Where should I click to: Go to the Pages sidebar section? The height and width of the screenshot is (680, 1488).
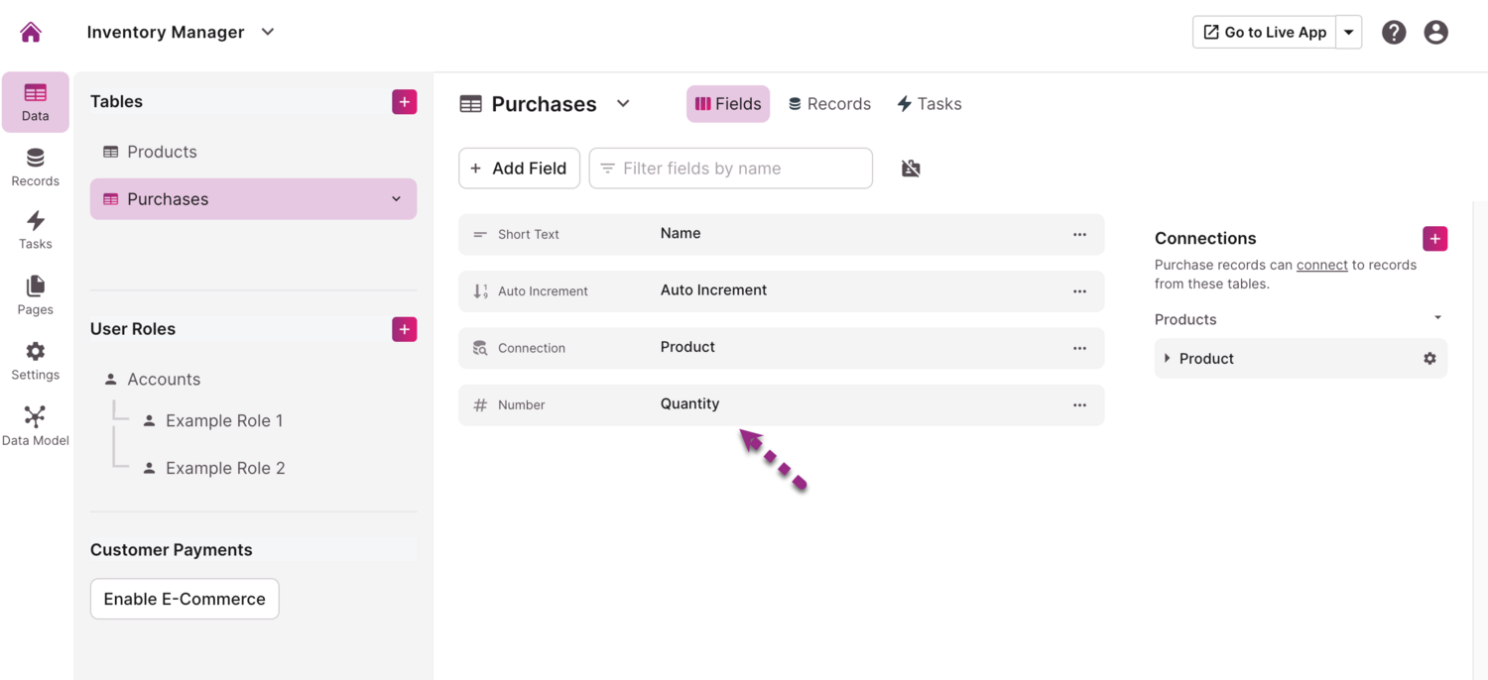(x=35, y=295)
